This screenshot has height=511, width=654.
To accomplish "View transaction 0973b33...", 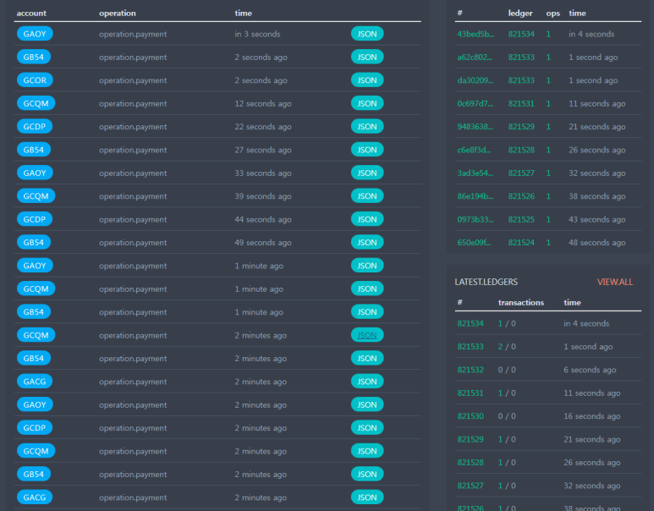I will (x=475, y=219).
